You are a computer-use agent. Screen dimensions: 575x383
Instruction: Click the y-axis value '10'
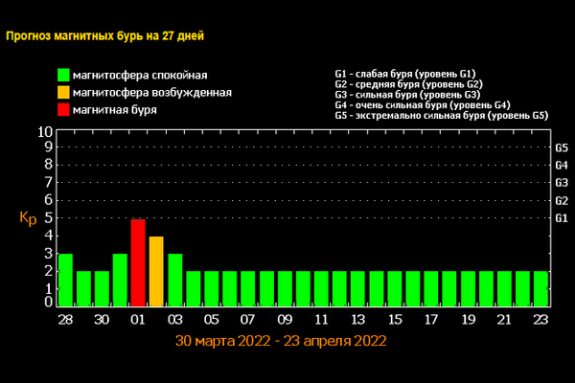45,132
